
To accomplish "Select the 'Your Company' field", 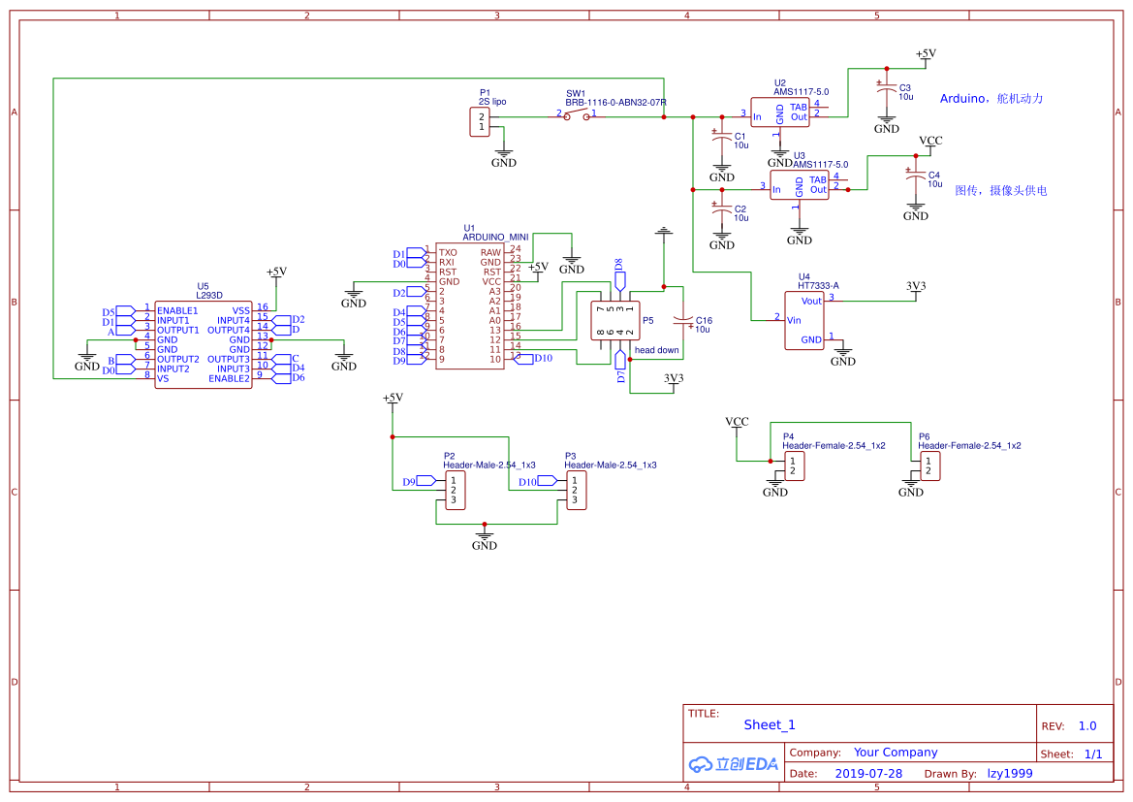I will (896, 753).
